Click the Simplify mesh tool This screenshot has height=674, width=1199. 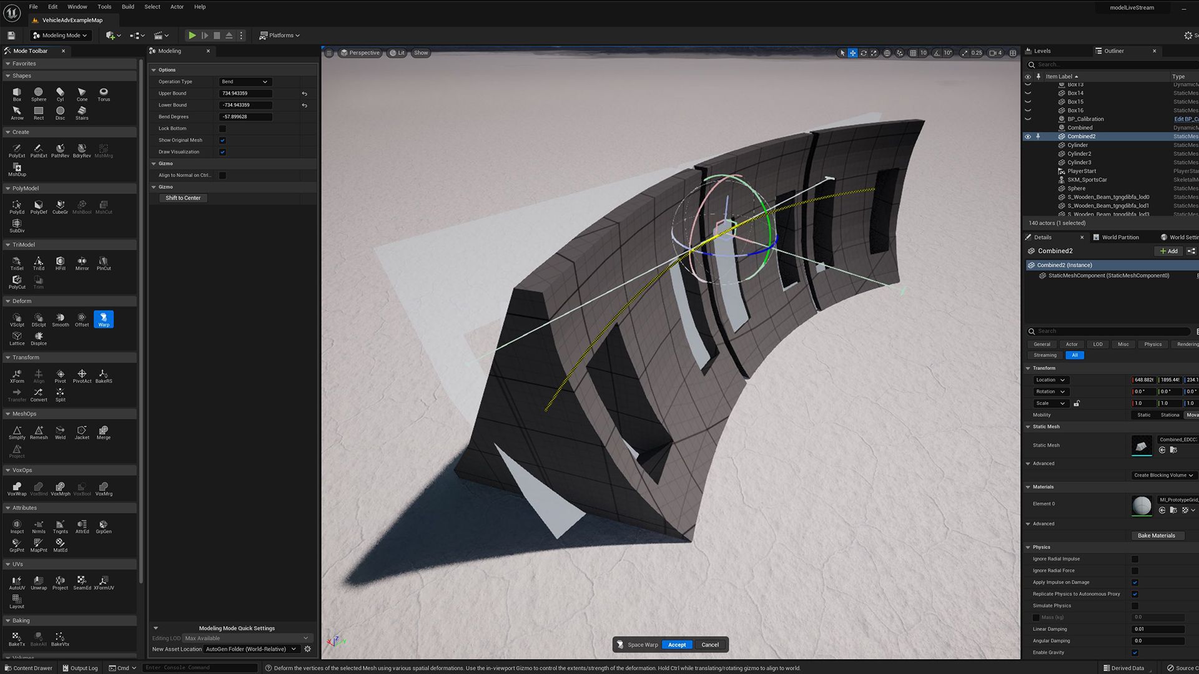point(17,432)
